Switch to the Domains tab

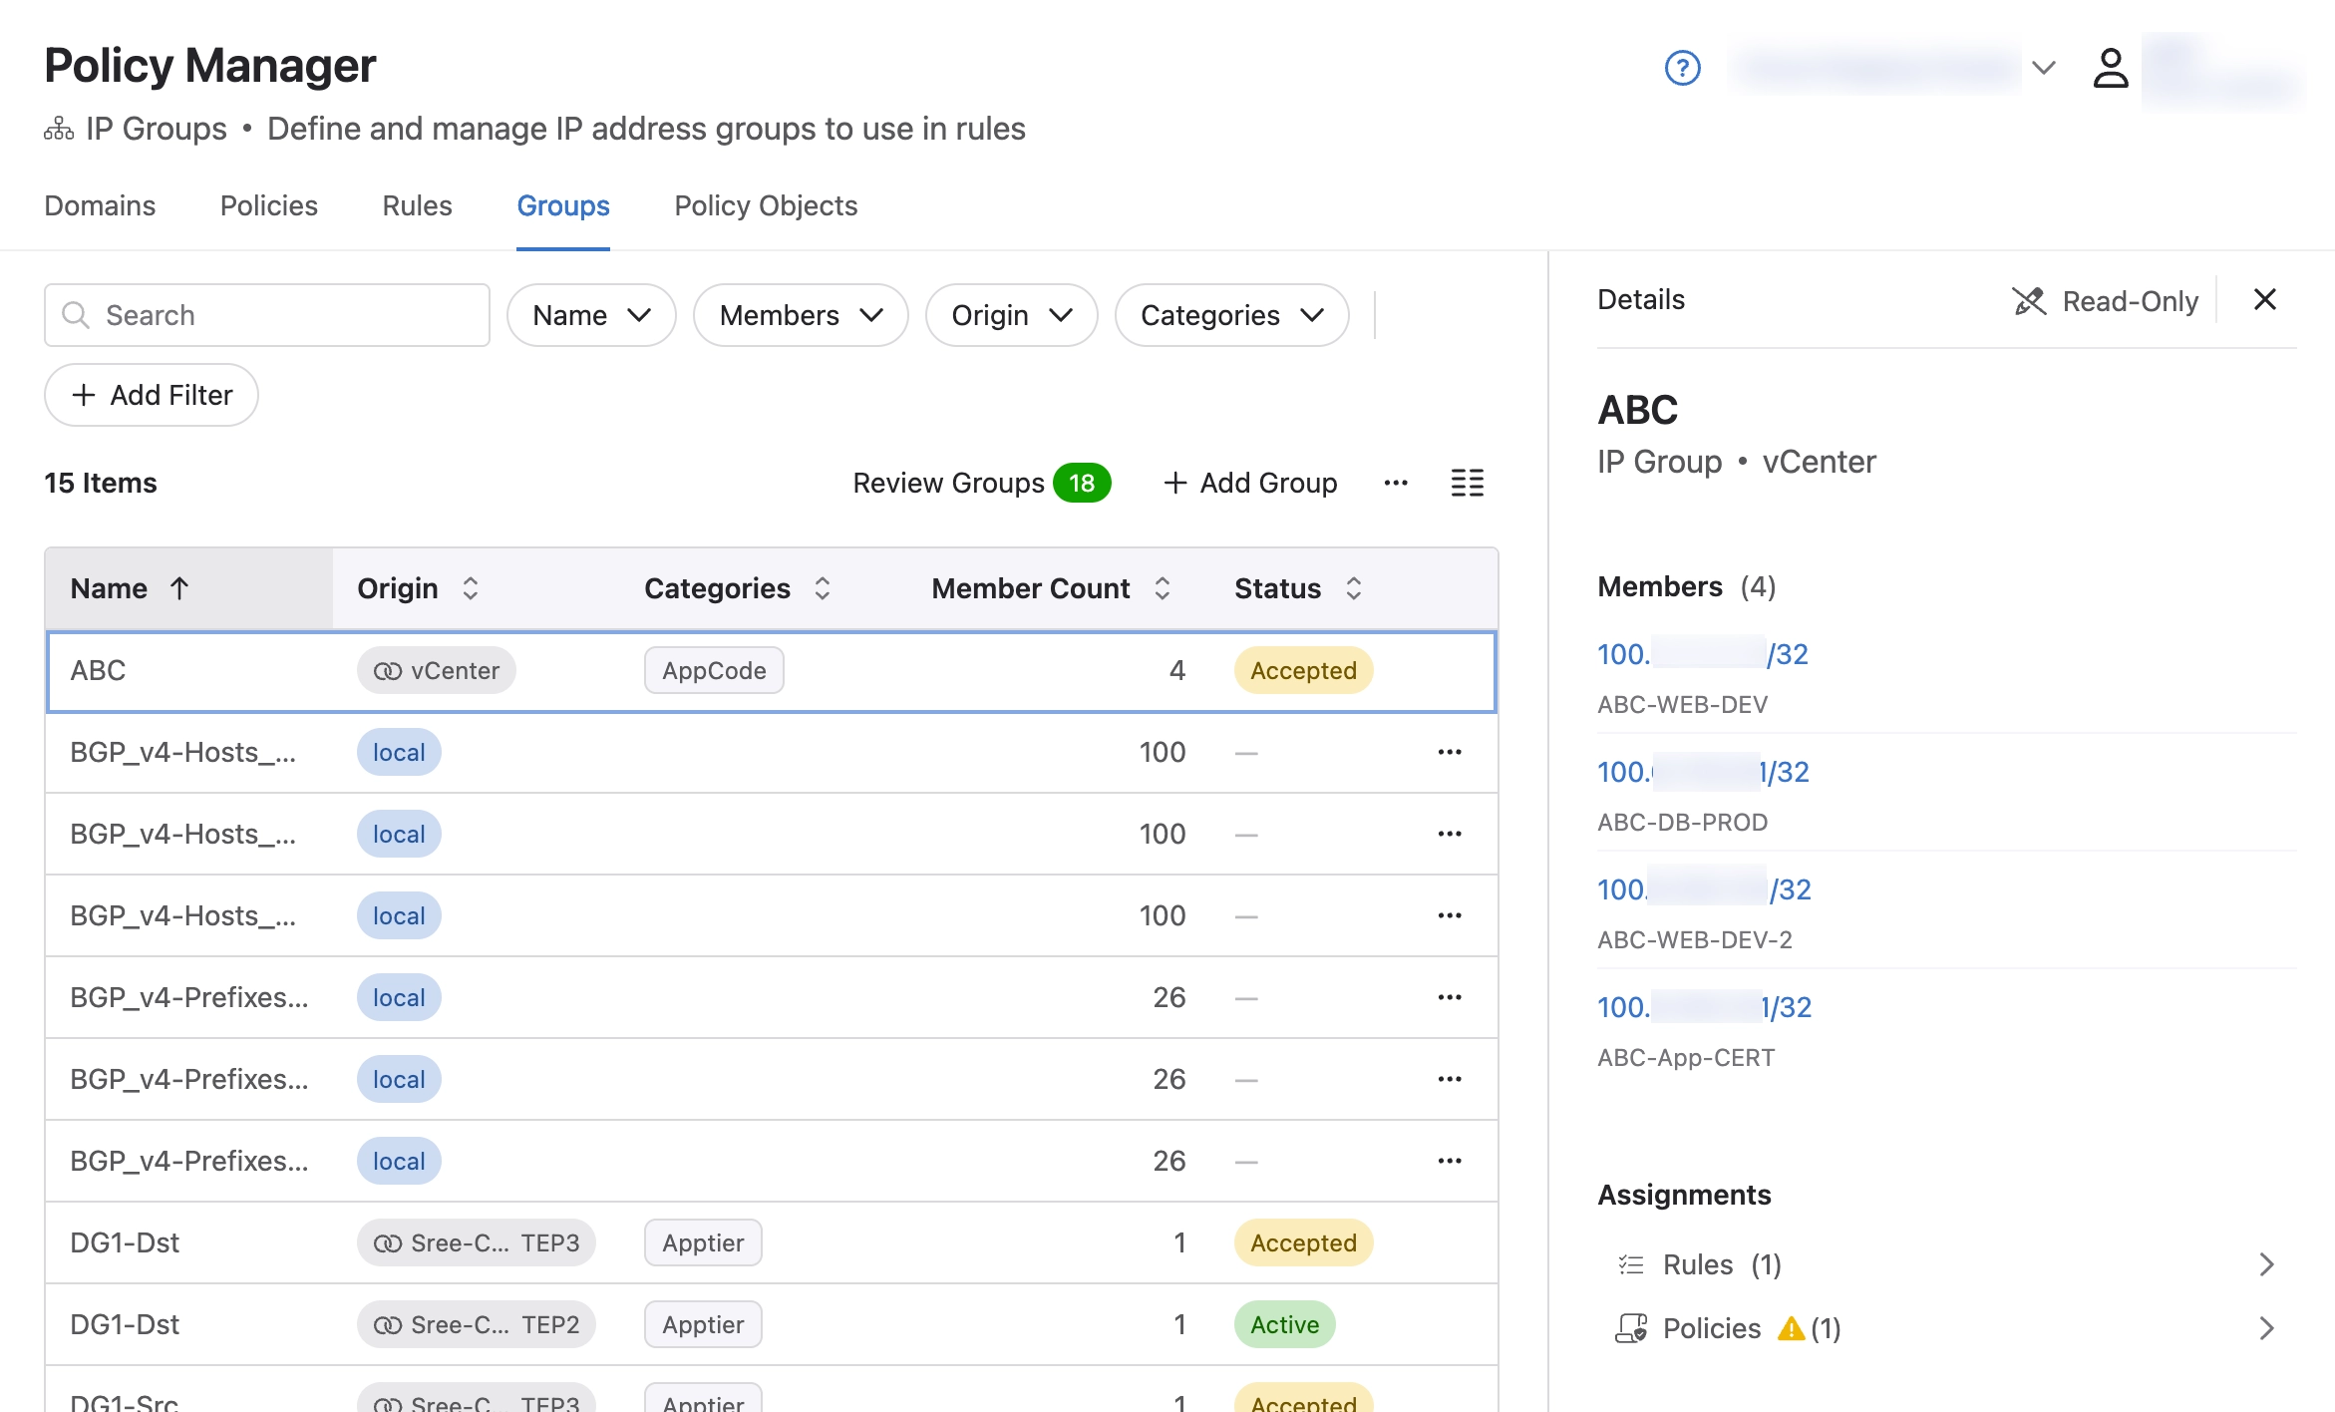tap(100, 205)
